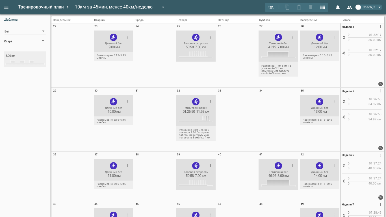This screenshot has width=386, height=217.
Task: Click the copy icon in toolbar
Action: [x=287, y=7]
